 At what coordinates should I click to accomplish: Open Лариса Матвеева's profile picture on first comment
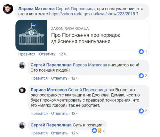8,9
